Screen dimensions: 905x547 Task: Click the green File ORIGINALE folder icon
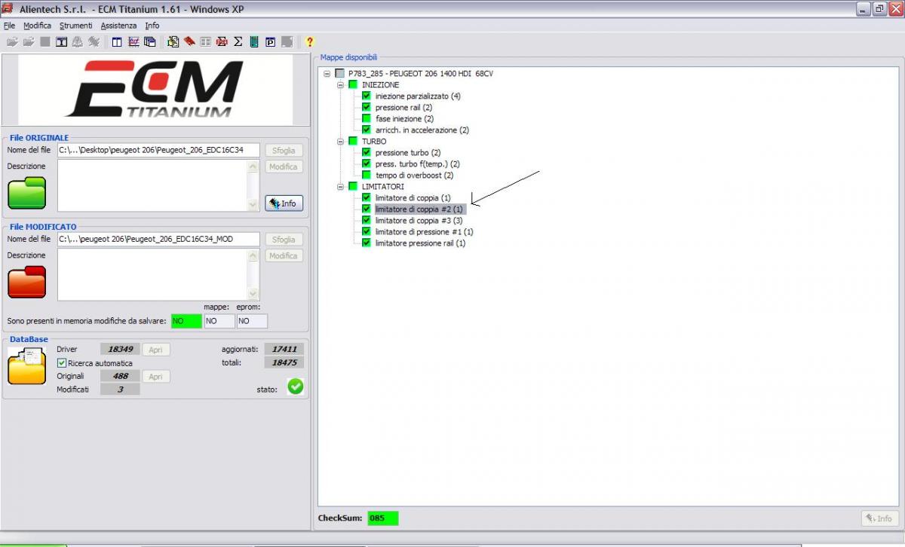click(26, 193)
